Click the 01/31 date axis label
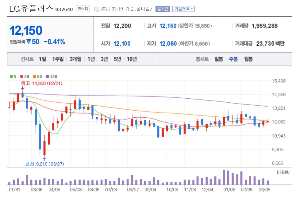292x197 pixels. pos(14,190)
